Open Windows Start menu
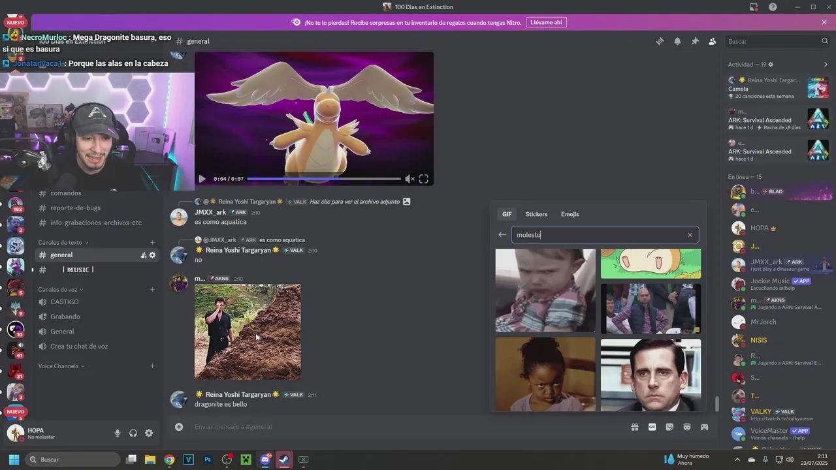This screenshot has height=470, width=836. (13, 460)
